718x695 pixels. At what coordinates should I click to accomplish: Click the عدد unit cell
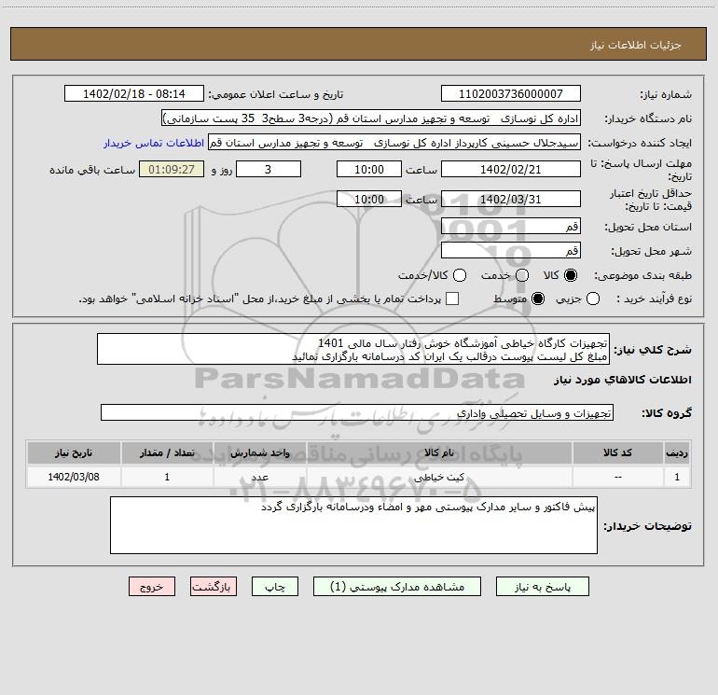pos(259,477)
